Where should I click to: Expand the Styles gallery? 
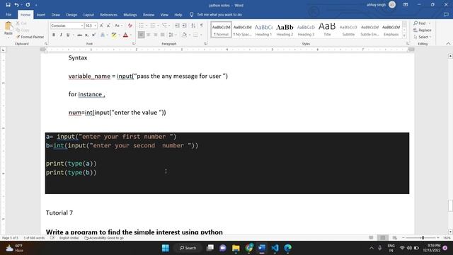click(x=404, y=35)
